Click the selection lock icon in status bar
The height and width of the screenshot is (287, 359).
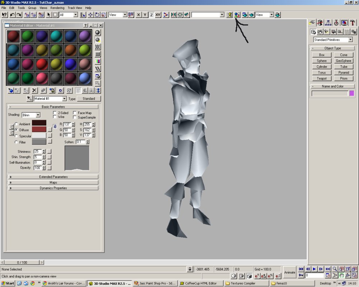click(190, 269)
